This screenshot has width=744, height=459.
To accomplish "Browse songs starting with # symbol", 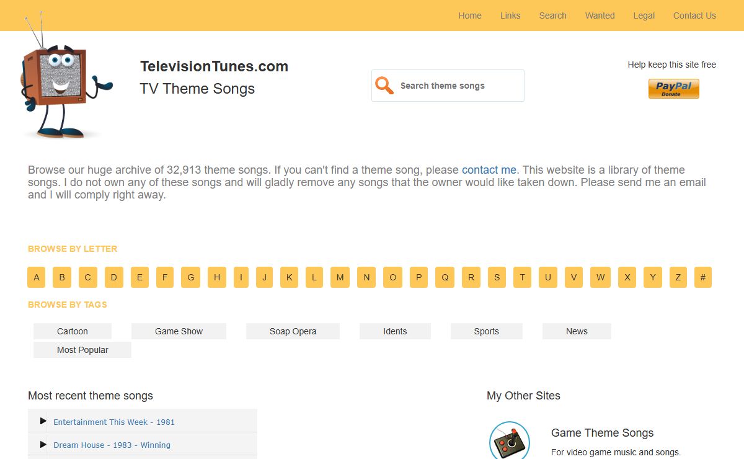I will coord(703,277).
